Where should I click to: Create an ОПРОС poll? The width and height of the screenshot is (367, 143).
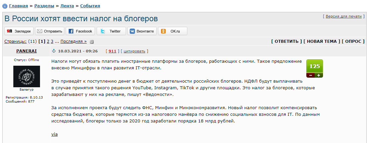point(353,41)
